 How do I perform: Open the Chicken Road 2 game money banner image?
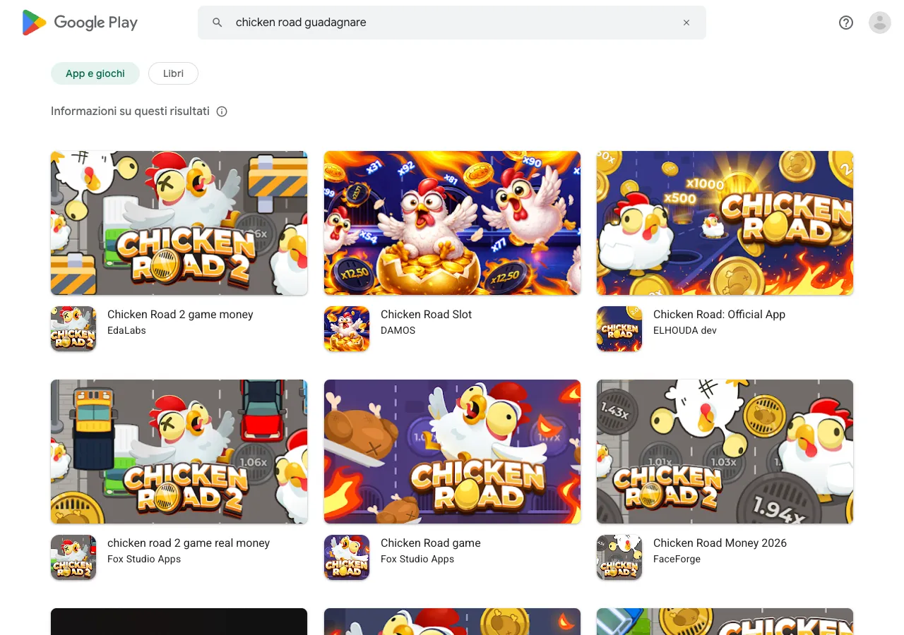(179, 223)
